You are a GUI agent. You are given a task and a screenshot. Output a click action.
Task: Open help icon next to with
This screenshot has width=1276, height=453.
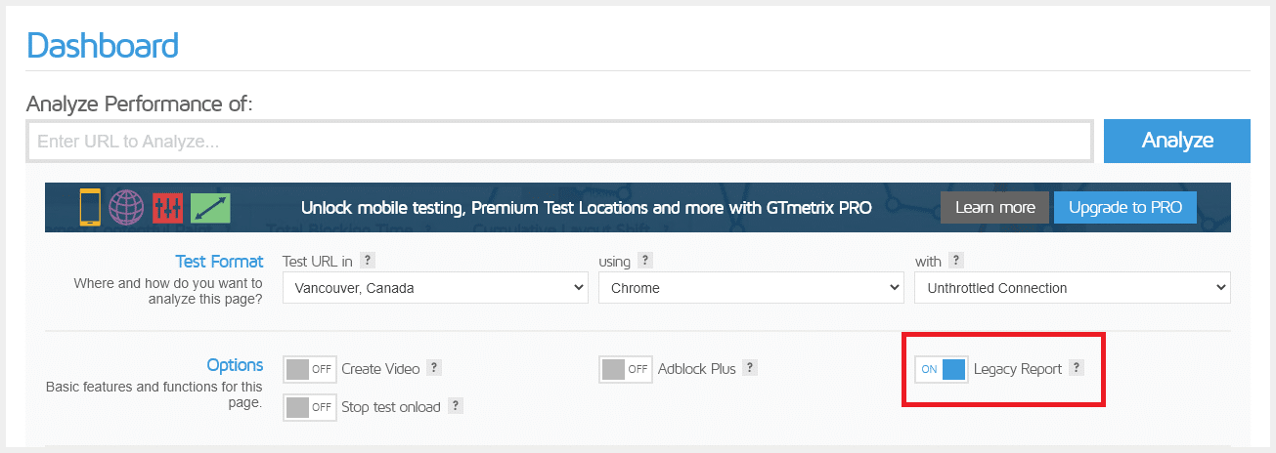coord(956,261)
